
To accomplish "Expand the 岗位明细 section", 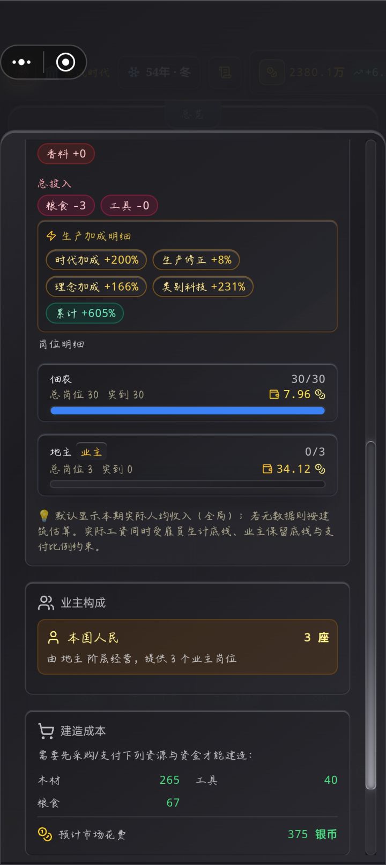I will (60, 344).
